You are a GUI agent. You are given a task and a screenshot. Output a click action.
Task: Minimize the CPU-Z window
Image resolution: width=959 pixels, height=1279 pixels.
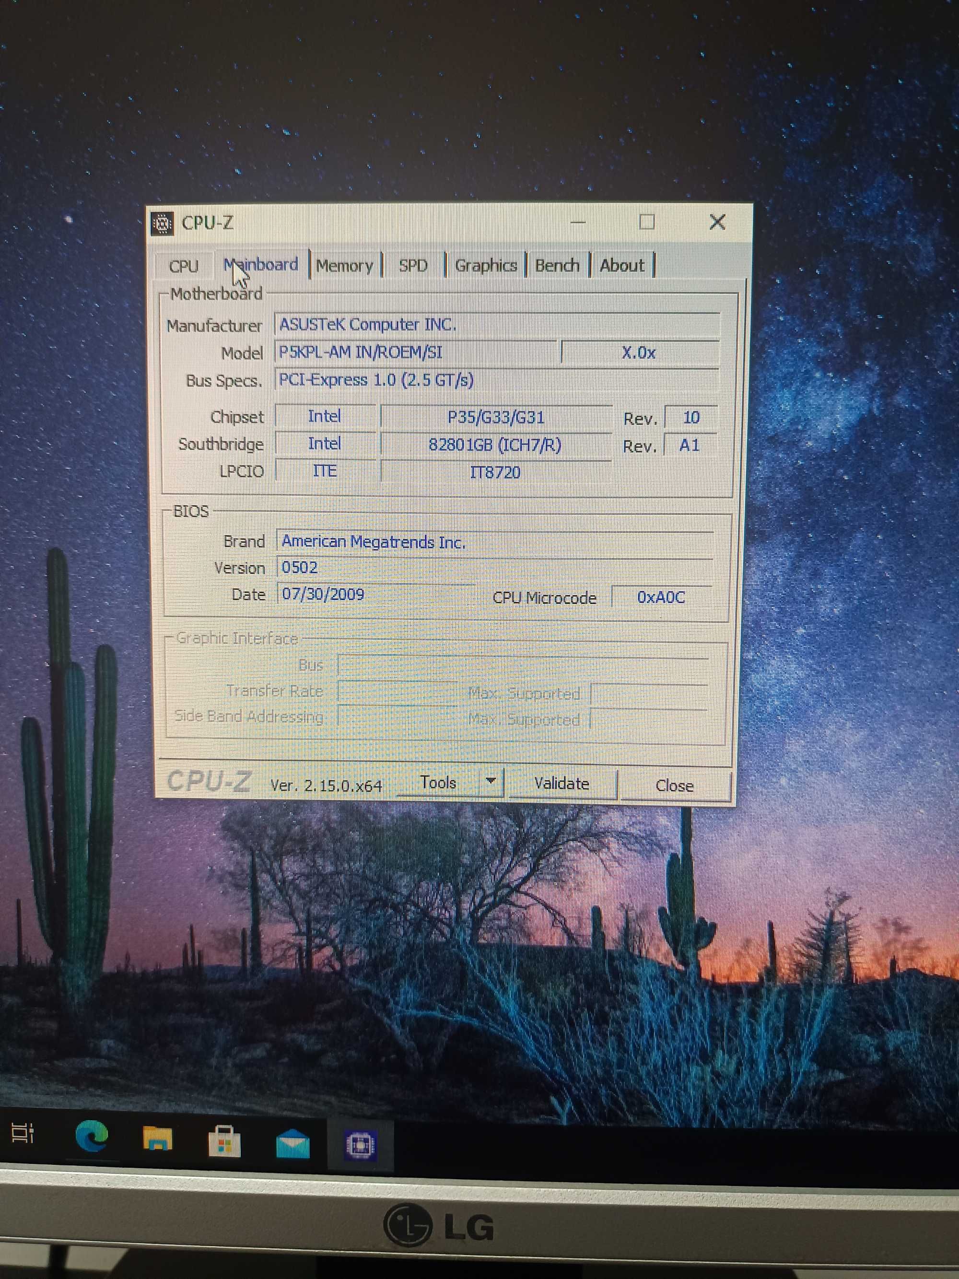point(578,222)
